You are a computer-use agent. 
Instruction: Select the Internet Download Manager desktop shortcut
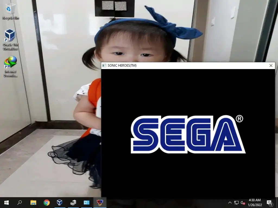11,67
